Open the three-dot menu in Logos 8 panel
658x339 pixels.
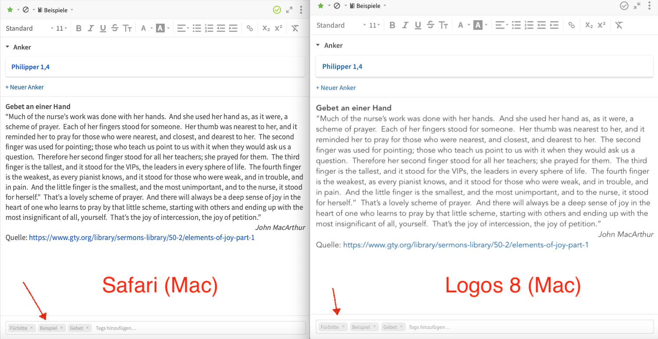(x=649, y=6)
